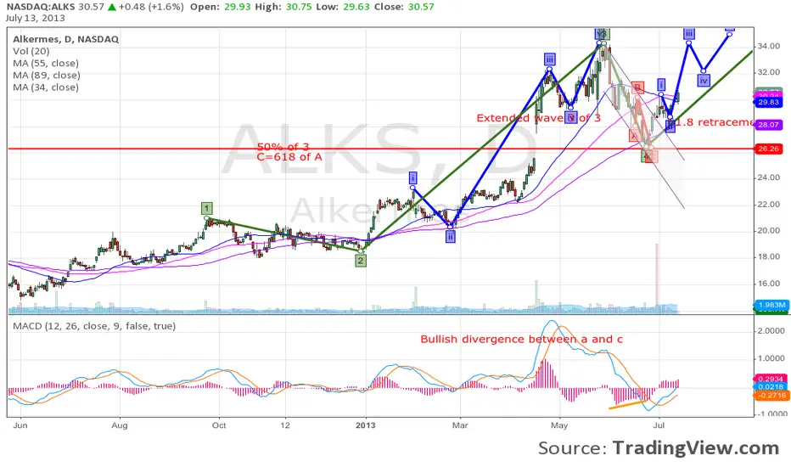Image resolution: width=791 pixels, height=467 pixels.
Task: Select projected blue wave iv label near 32.00
Action: point(704,81)
